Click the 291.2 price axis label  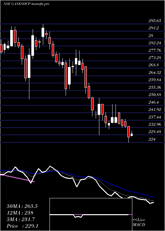(x=153, y=28)
